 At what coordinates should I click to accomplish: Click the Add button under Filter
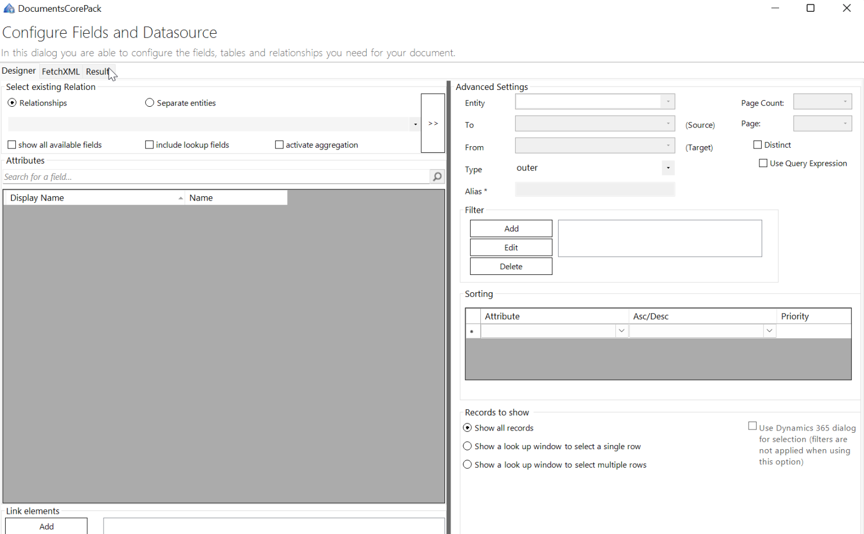[x=510, y=228]
